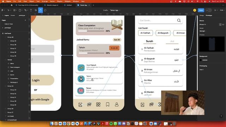This screenshot has height=127, width=226.
Task: Select portrait device orientation icon
Action: click(x=220, y=24)
